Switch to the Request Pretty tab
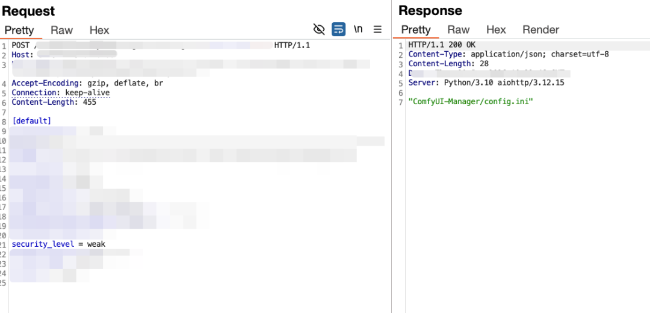This screenshot has width=650, height=313. [x=19, y=30]
